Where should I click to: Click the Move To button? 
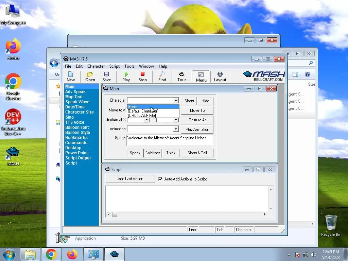pyautogui.click(x=197, y=110)
